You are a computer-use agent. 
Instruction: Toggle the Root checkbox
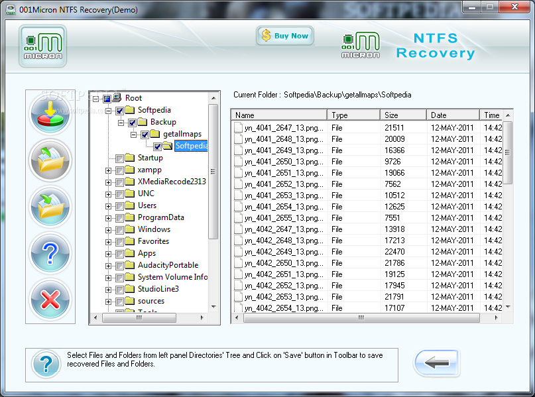107,99
